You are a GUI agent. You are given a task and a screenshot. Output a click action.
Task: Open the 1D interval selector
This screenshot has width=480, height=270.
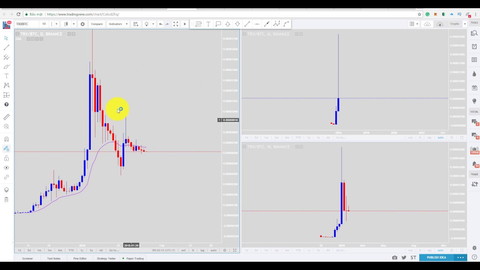[44, 24]
